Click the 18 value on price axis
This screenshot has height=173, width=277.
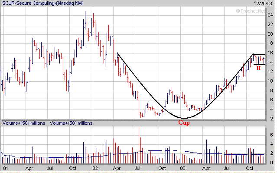270,43
